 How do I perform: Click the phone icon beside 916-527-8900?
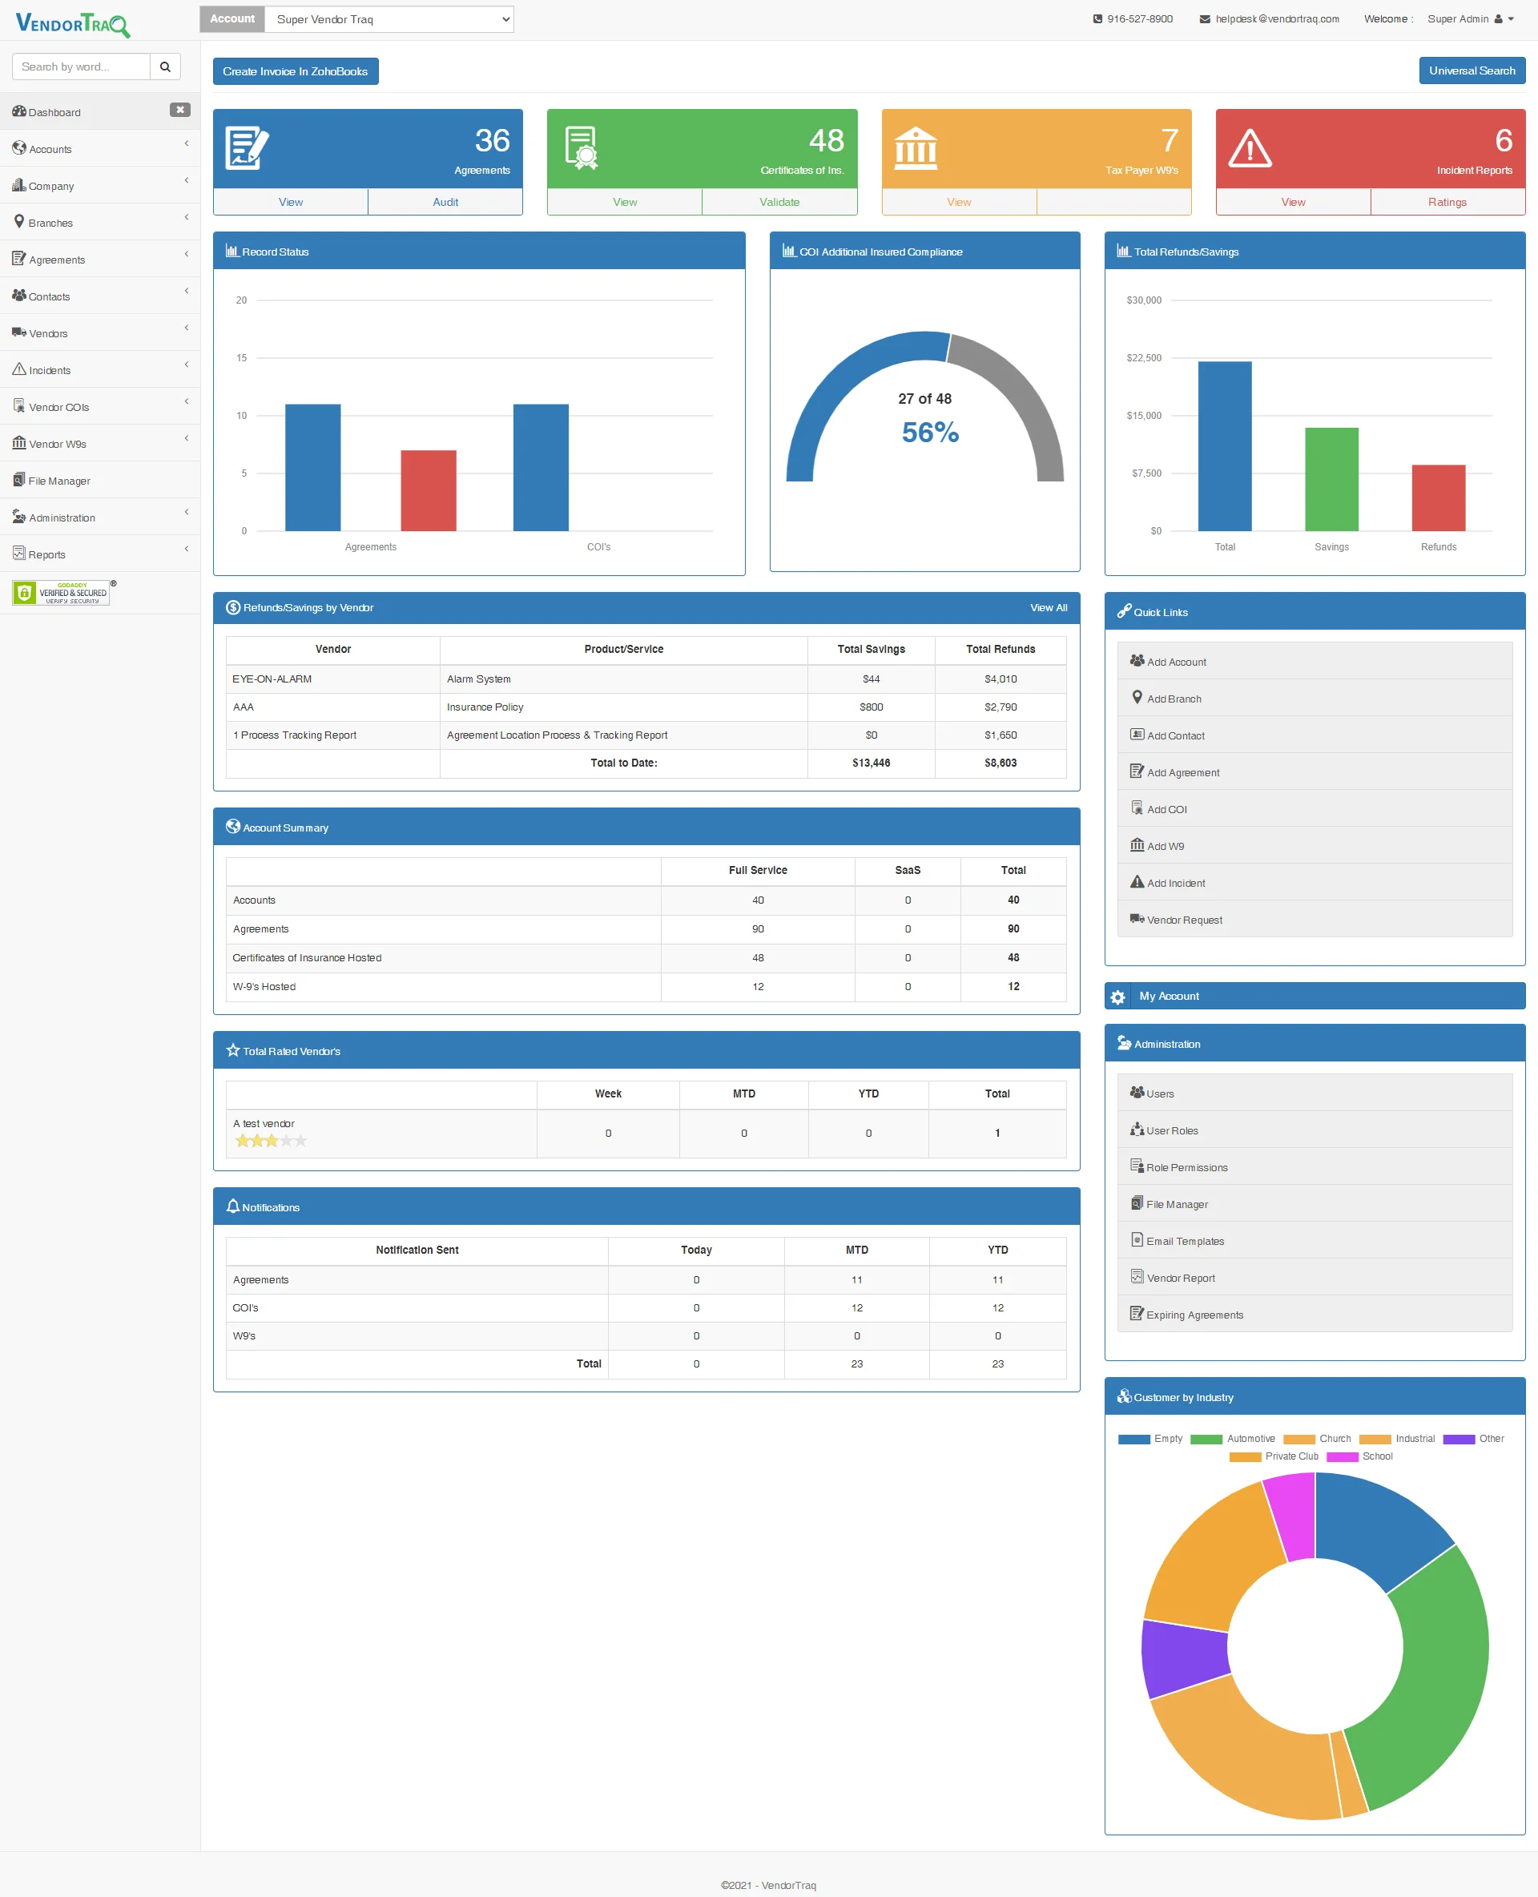pos(1097,18)
